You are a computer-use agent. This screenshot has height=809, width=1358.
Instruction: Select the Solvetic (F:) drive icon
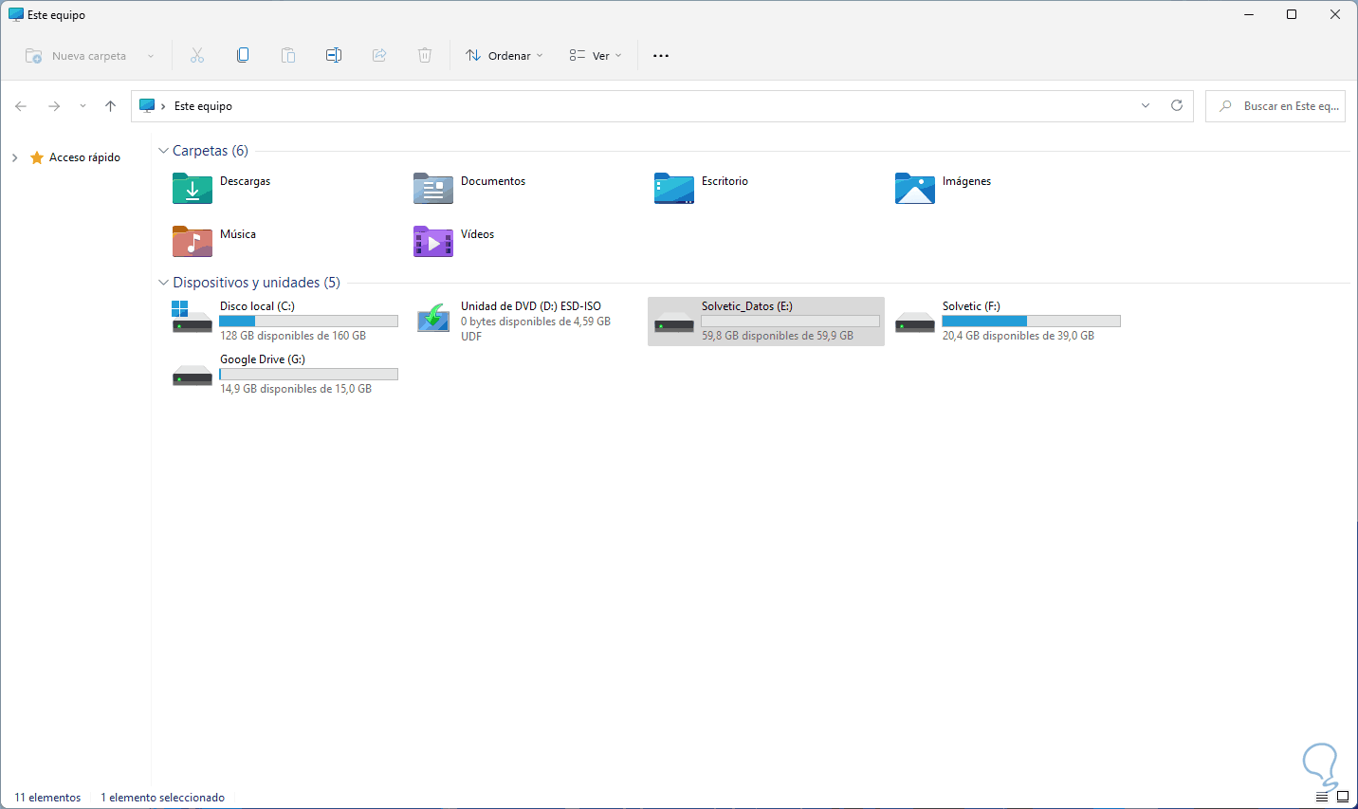[x=915, y=322]
